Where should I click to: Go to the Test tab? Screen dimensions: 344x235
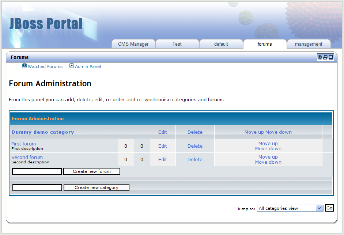(x=177, y=44)
